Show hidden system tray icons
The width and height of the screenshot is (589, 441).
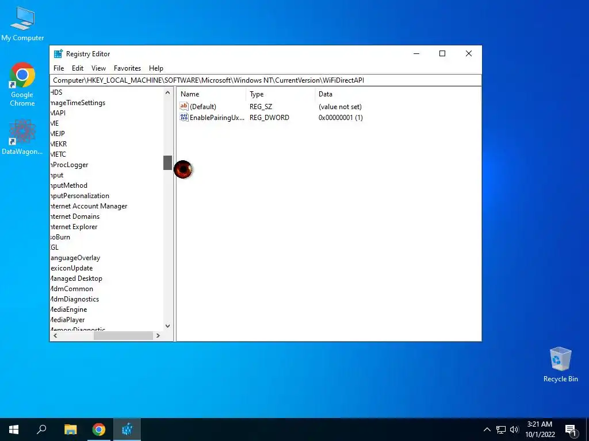tap(487, 430)
